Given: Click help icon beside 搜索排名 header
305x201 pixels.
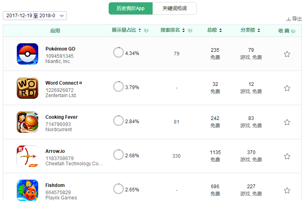Looking at the screenshot, I should (190, 30).
